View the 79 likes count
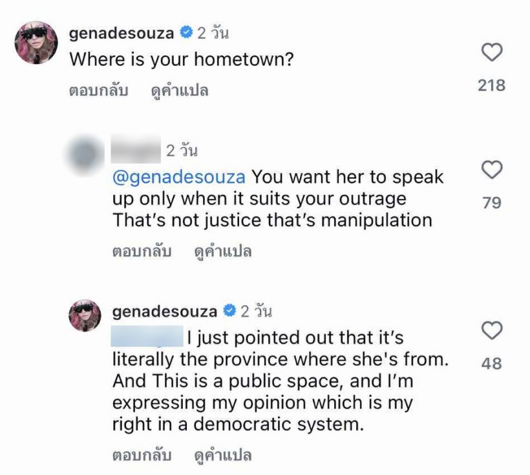This screenshot has height=475, width=530. point(492,202)
